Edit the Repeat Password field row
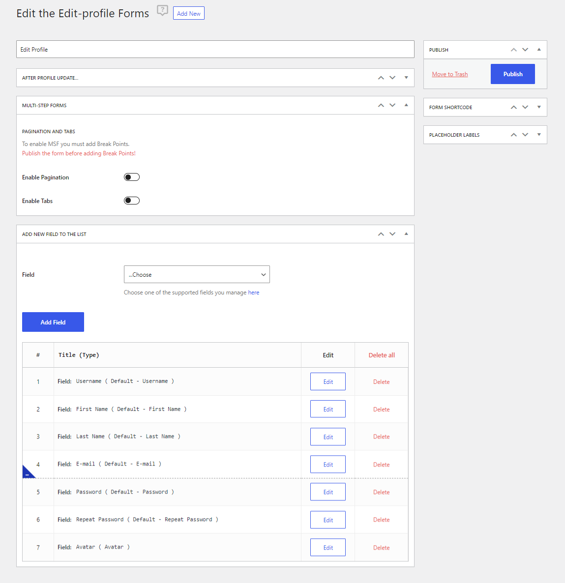Viewport: 565px width, 583px height. coord(327,520)
